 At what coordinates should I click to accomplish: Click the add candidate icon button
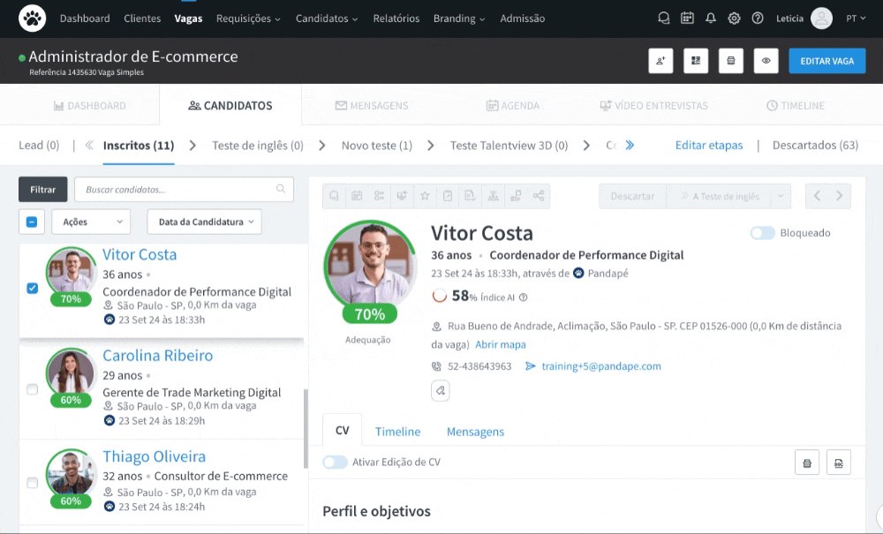(660, 61)
